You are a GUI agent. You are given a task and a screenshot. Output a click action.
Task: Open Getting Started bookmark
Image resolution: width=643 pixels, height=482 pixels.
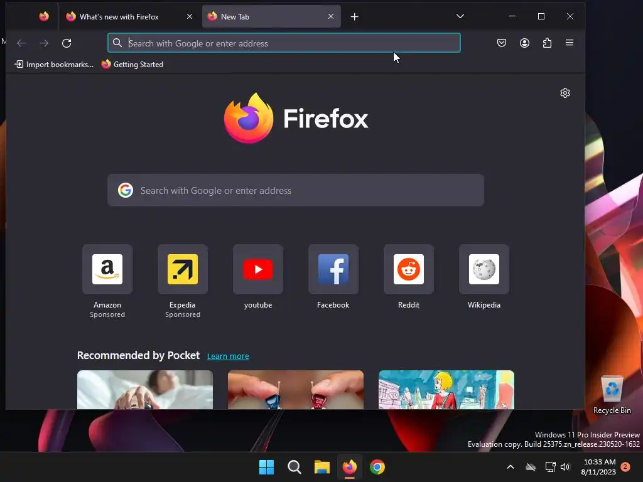click(132, 65)
